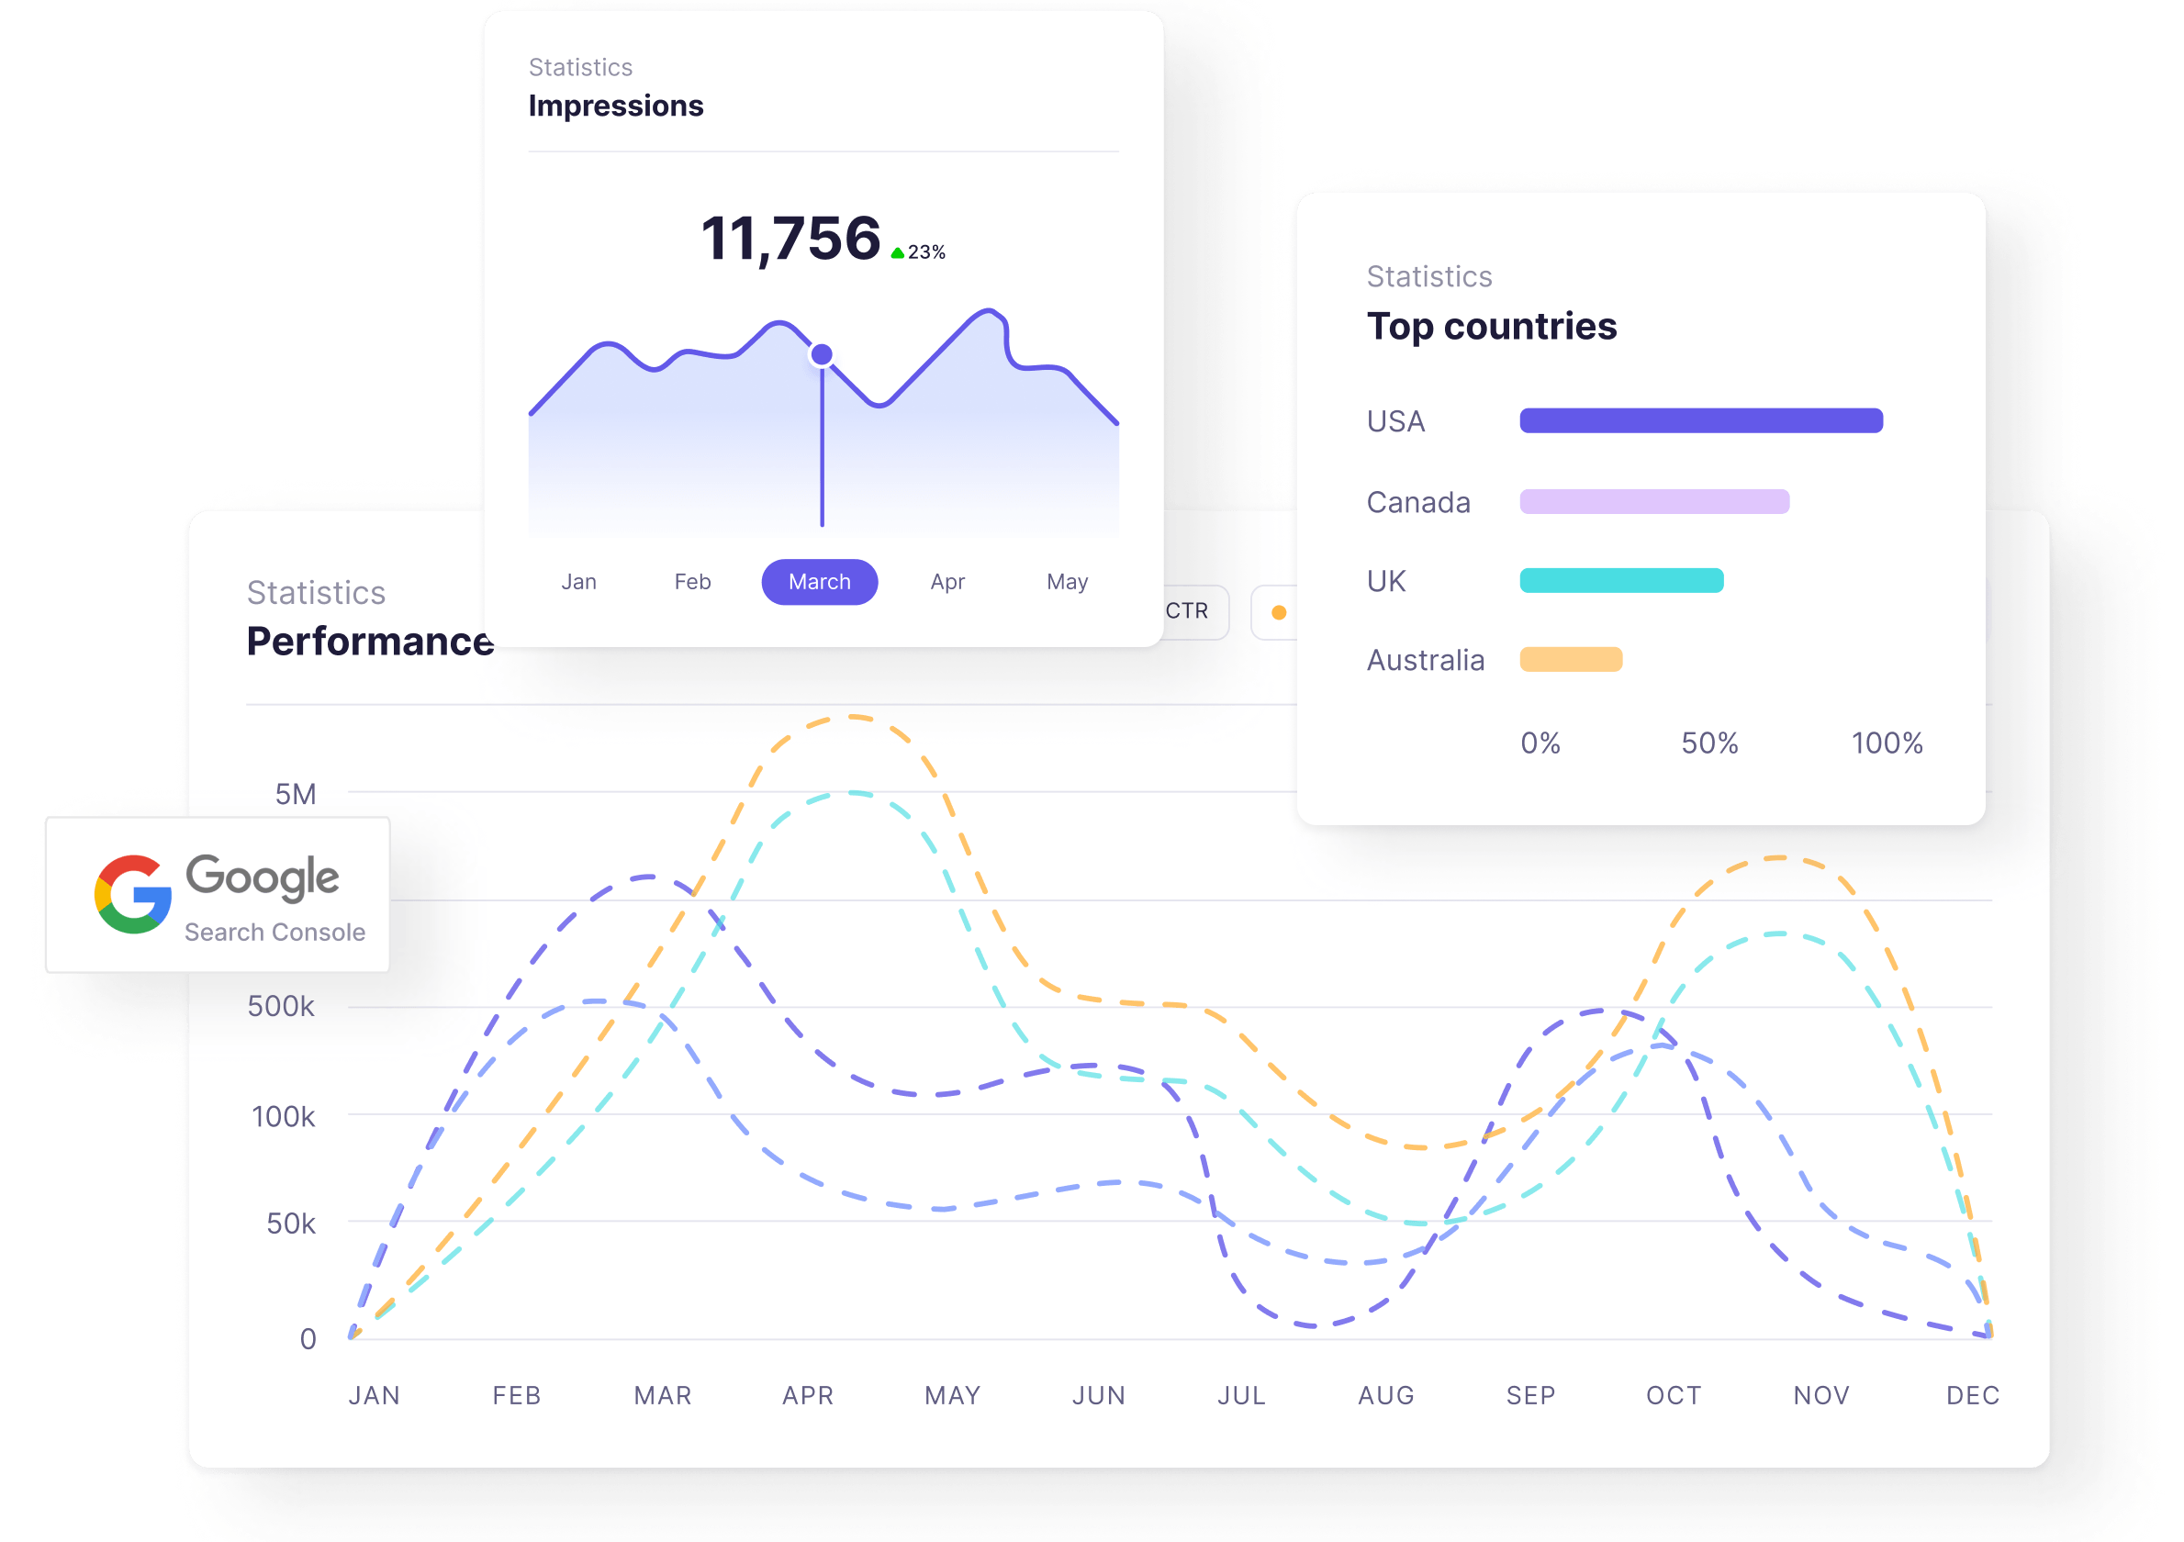The image size is (2184, 1542).
Task: Click the orange dot legend button
Action: pos(1275,612)
